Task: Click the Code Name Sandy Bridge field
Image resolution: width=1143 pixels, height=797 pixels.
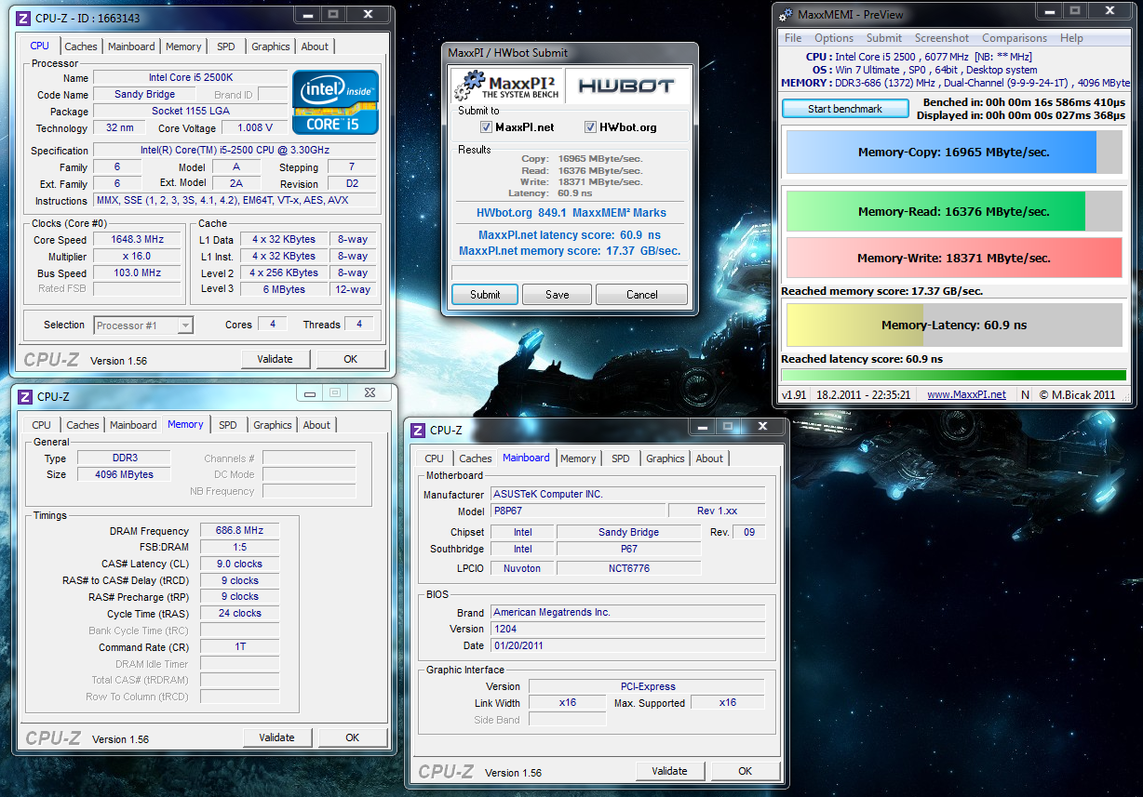Action: coord(144,94)
